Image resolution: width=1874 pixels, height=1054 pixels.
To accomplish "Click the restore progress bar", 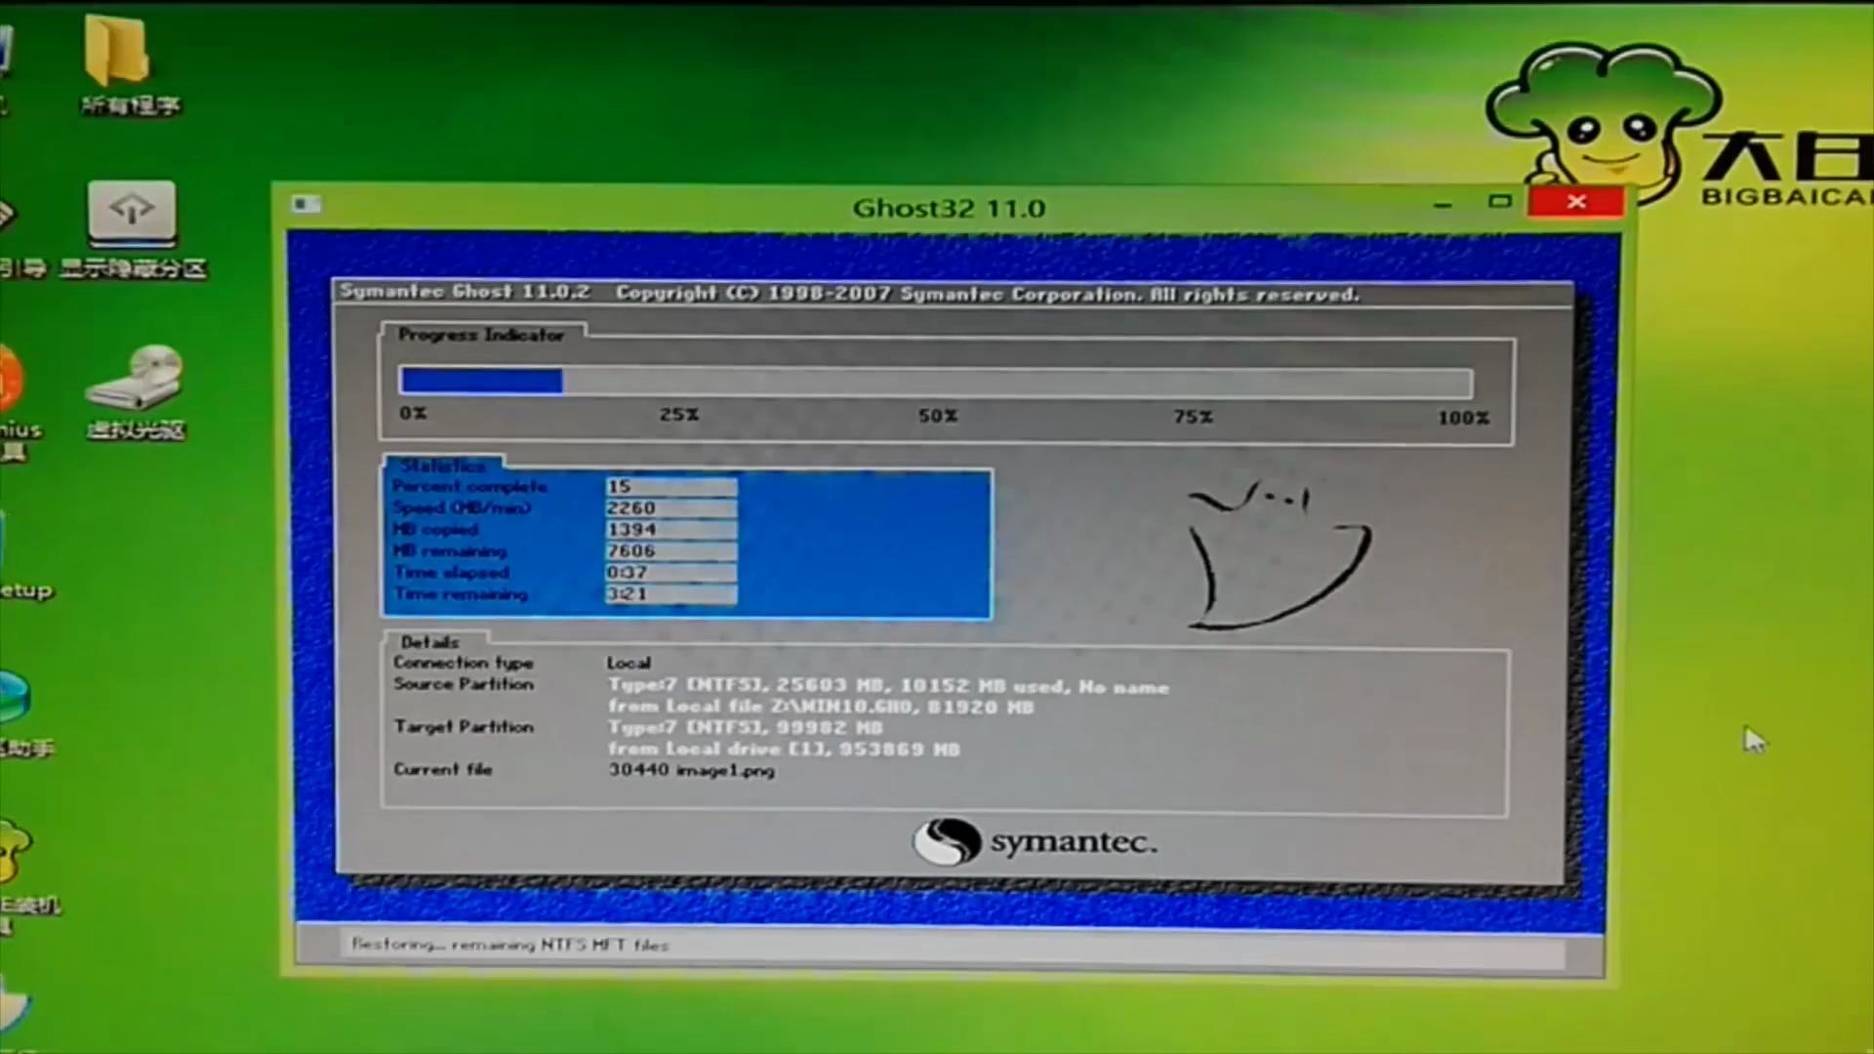I will click(x=935, y=382).
